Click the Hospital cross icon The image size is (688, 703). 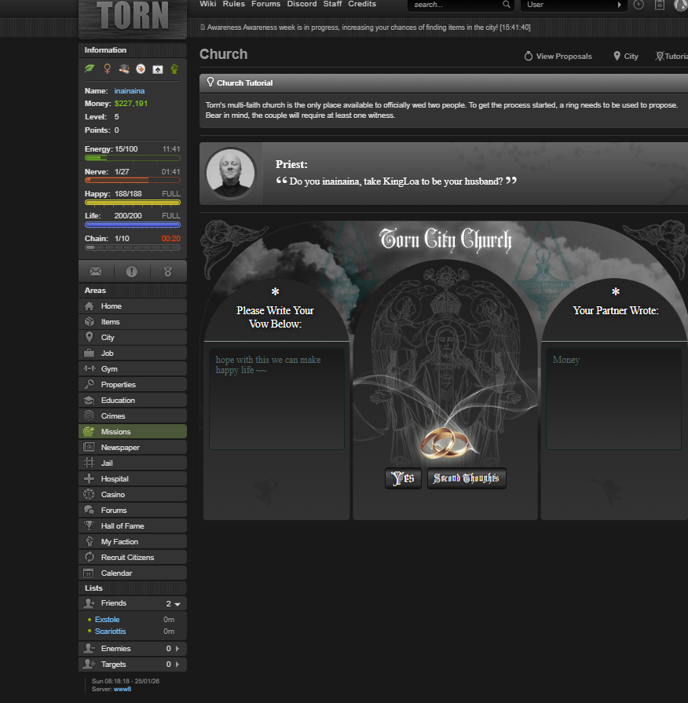[90, 478]
